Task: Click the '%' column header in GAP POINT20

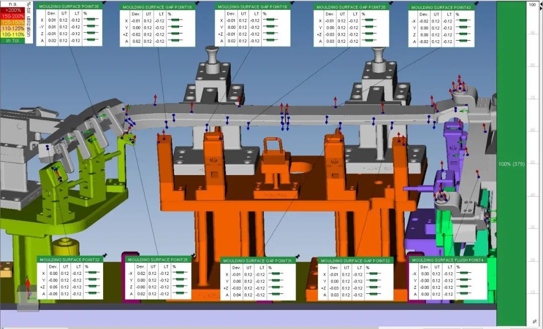Action: 364,14
